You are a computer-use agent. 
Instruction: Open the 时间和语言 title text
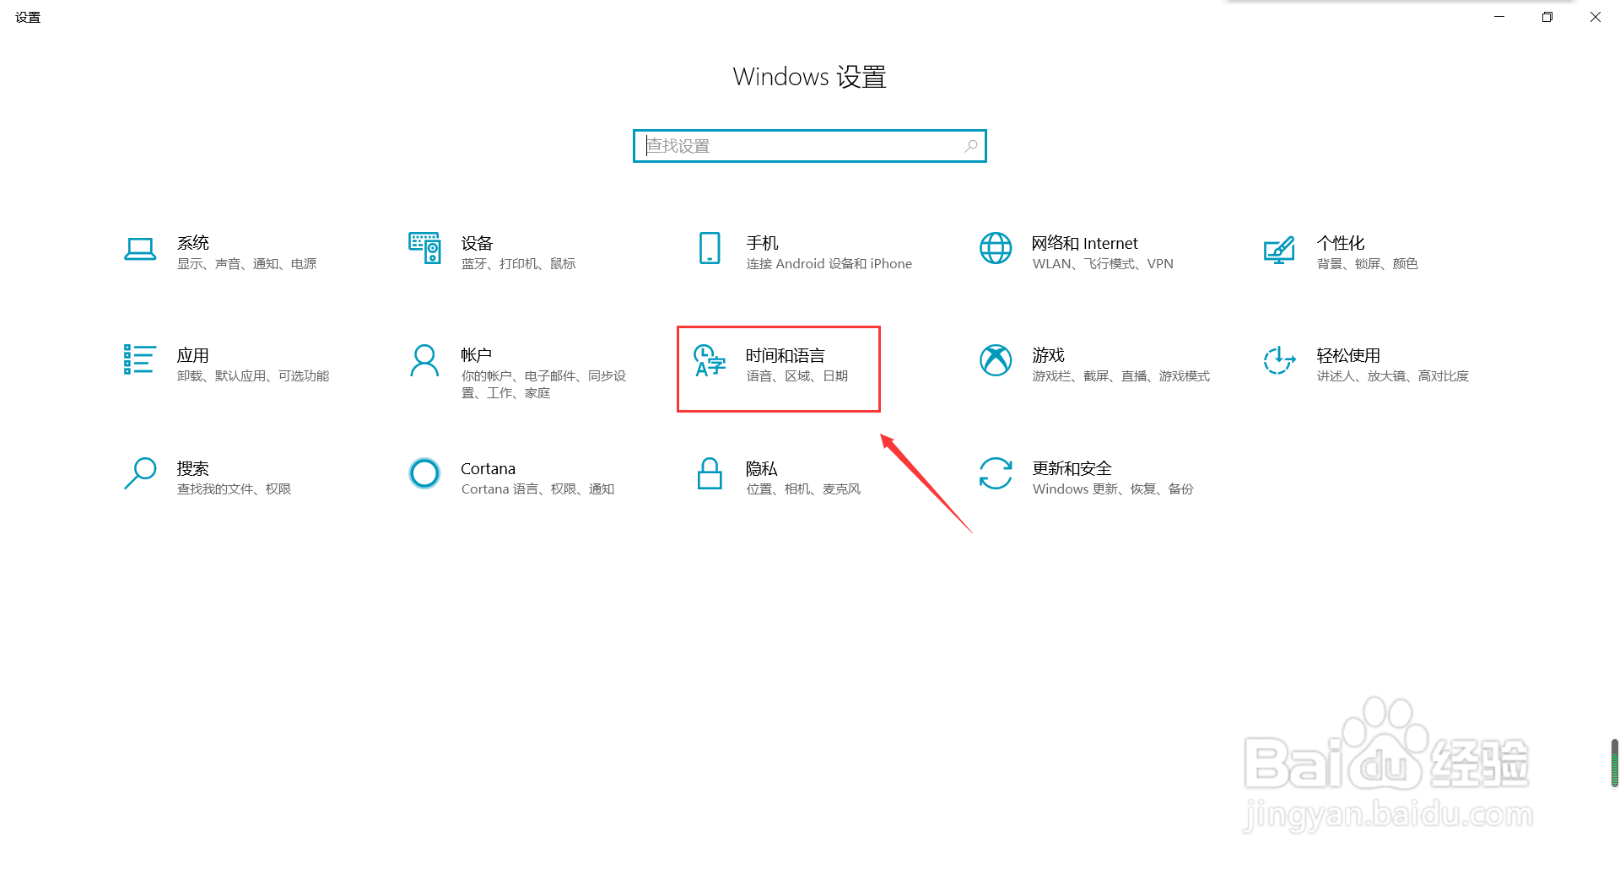click(785, 355)
